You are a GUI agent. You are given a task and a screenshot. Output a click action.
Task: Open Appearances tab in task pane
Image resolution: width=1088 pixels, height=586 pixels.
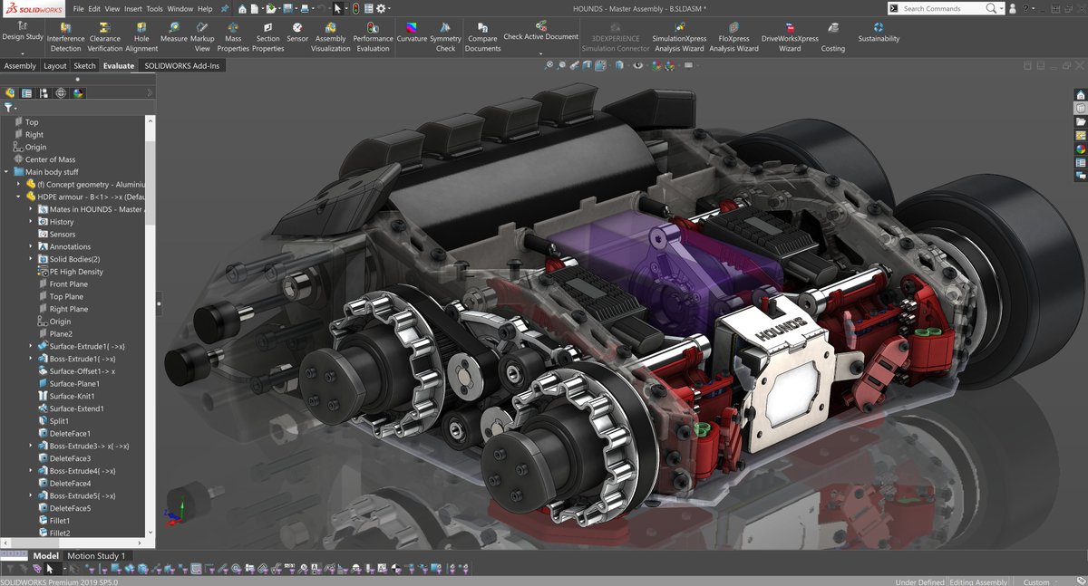click(1080, 149)
